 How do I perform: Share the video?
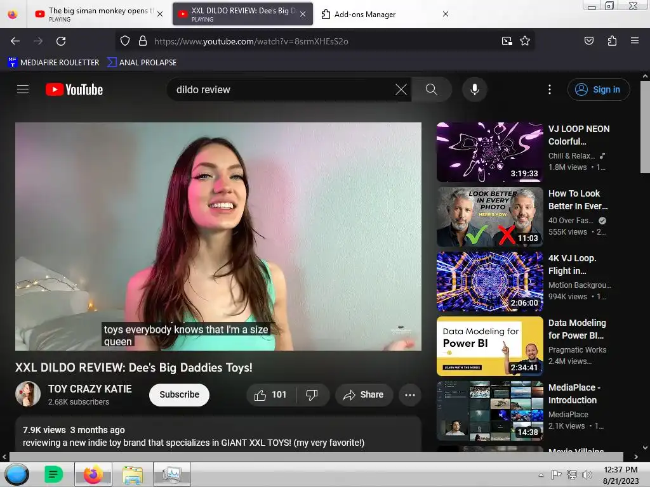[x=364, y=394]
